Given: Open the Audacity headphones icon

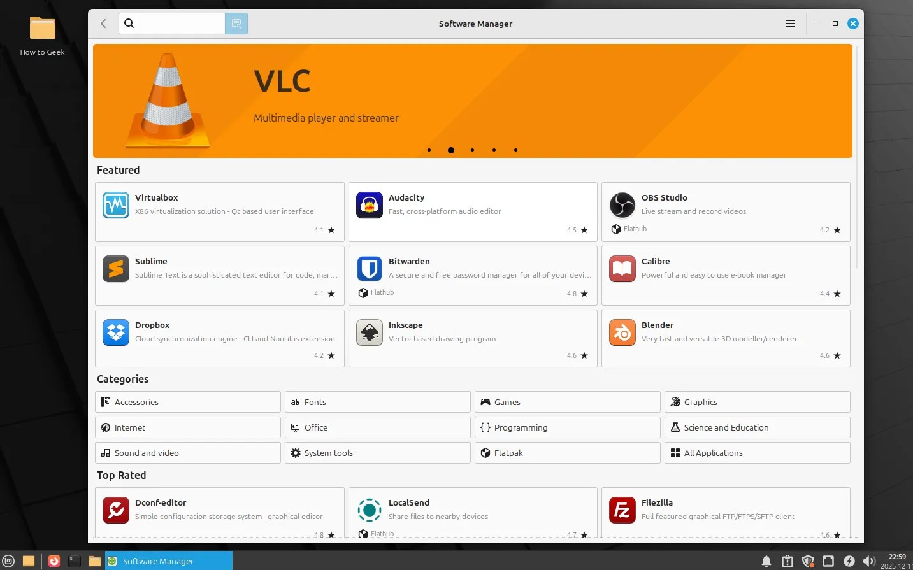Looking at the screenshot, I should tap(370, 205).
